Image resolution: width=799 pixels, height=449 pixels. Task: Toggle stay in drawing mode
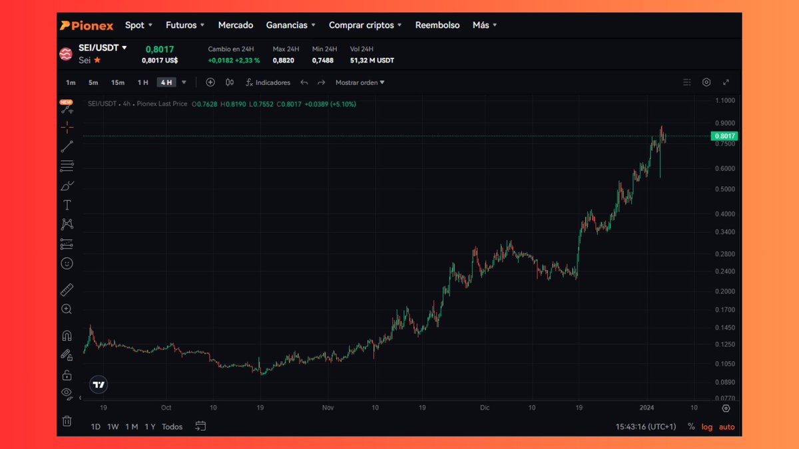[67, 355]
